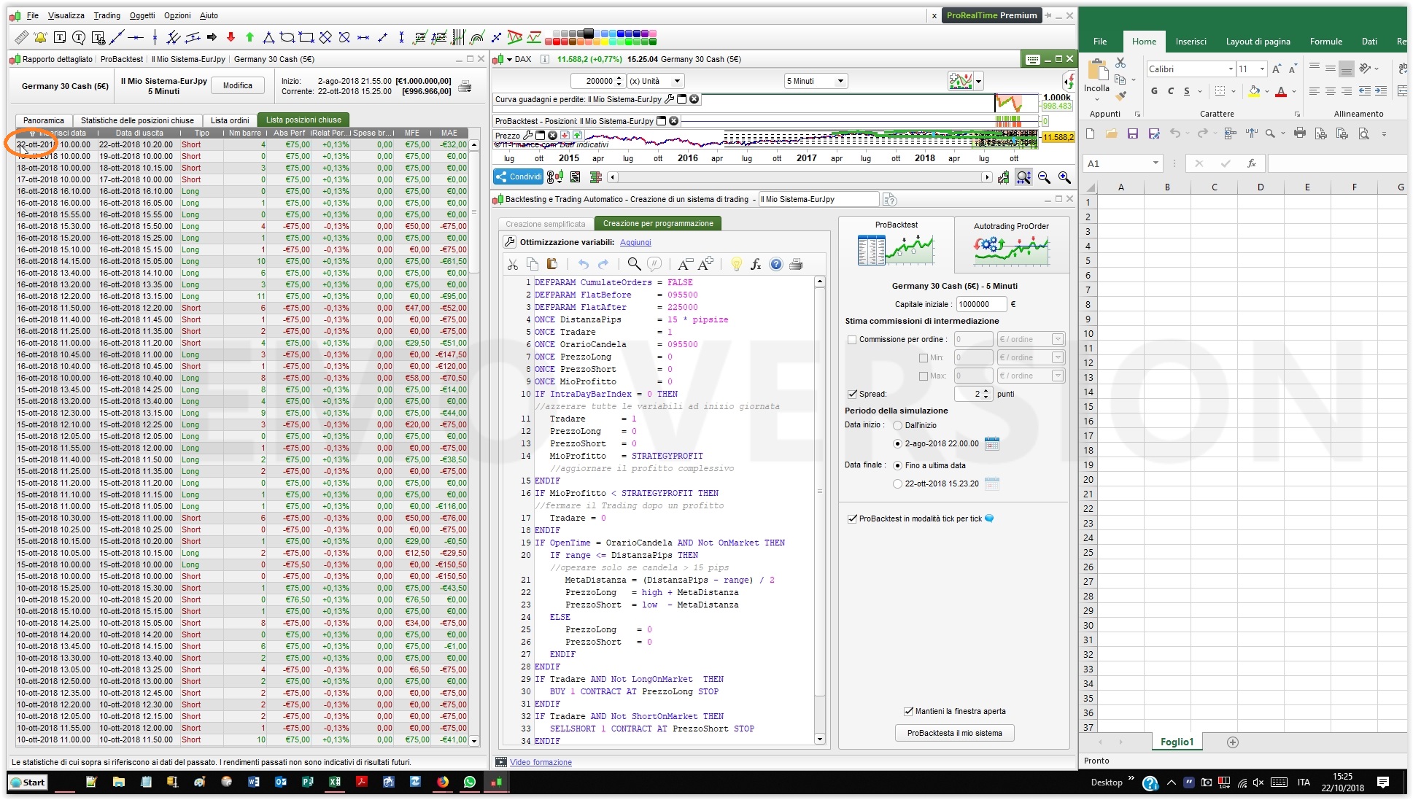Increase code editor font size
The height and width of the screenshot is (800, 1413).
click(x=705, y=264)
